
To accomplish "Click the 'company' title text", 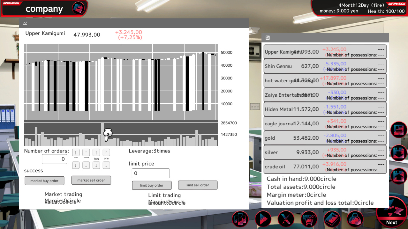I will (44, 9).
